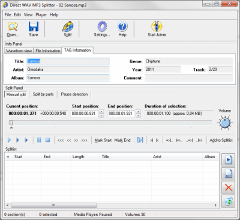Screen dimensions: 240x220
Task: Click the playback position slider thumb
Action: tap(11, 123)
